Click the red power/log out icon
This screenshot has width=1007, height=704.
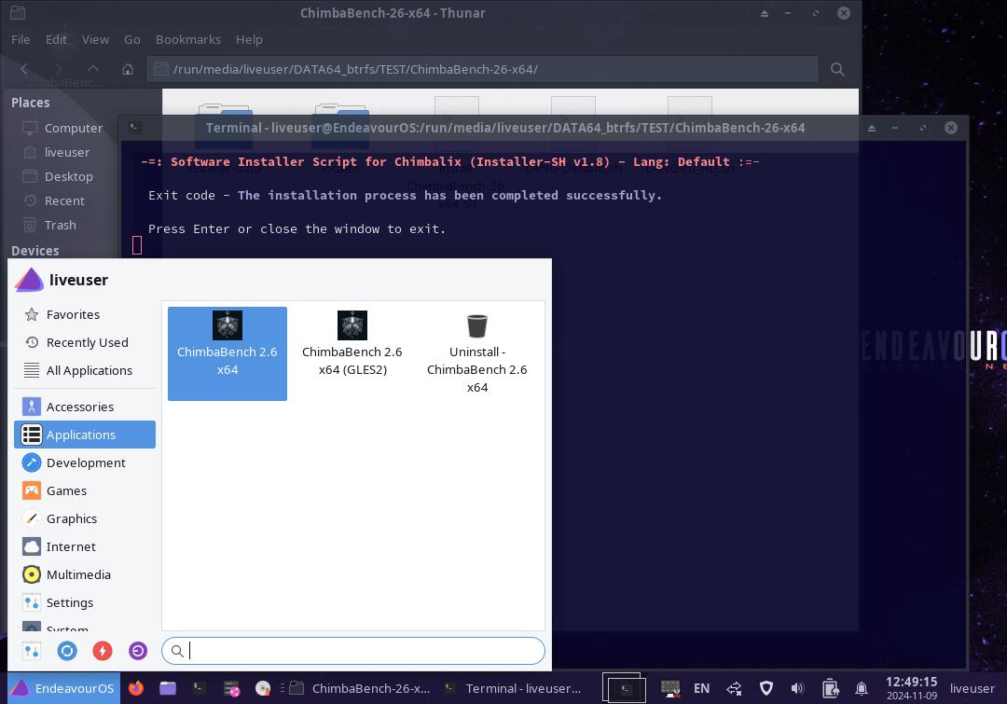[103, 651]
